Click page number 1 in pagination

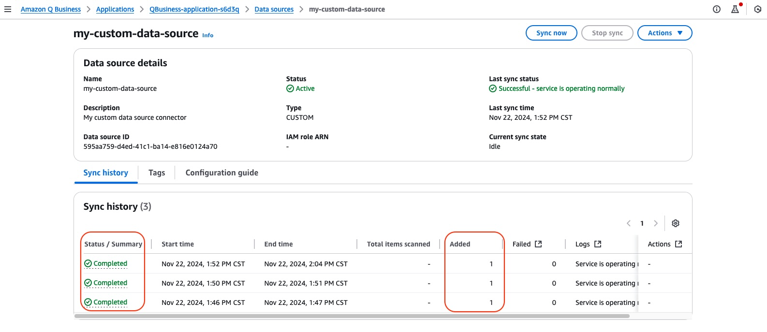tap(642, 223)
